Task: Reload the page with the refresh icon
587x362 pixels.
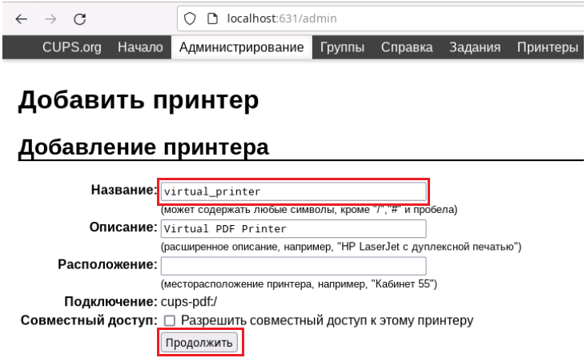Action: pyautogui.click(x=80, y=18)
